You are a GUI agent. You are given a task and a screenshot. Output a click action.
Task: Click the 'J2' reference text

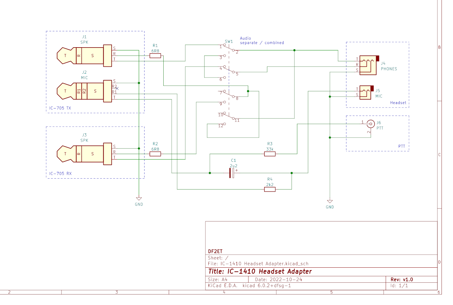tap(84, 72)
